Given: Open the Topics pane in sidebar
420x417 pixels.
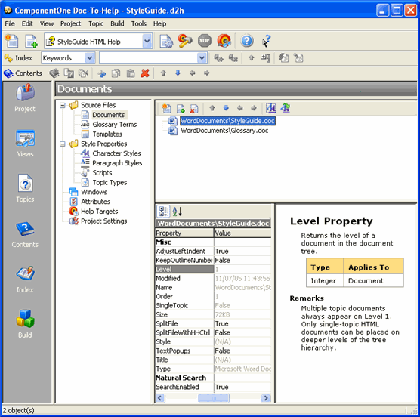Looking at the screenshot, I should tap(25, 188).
